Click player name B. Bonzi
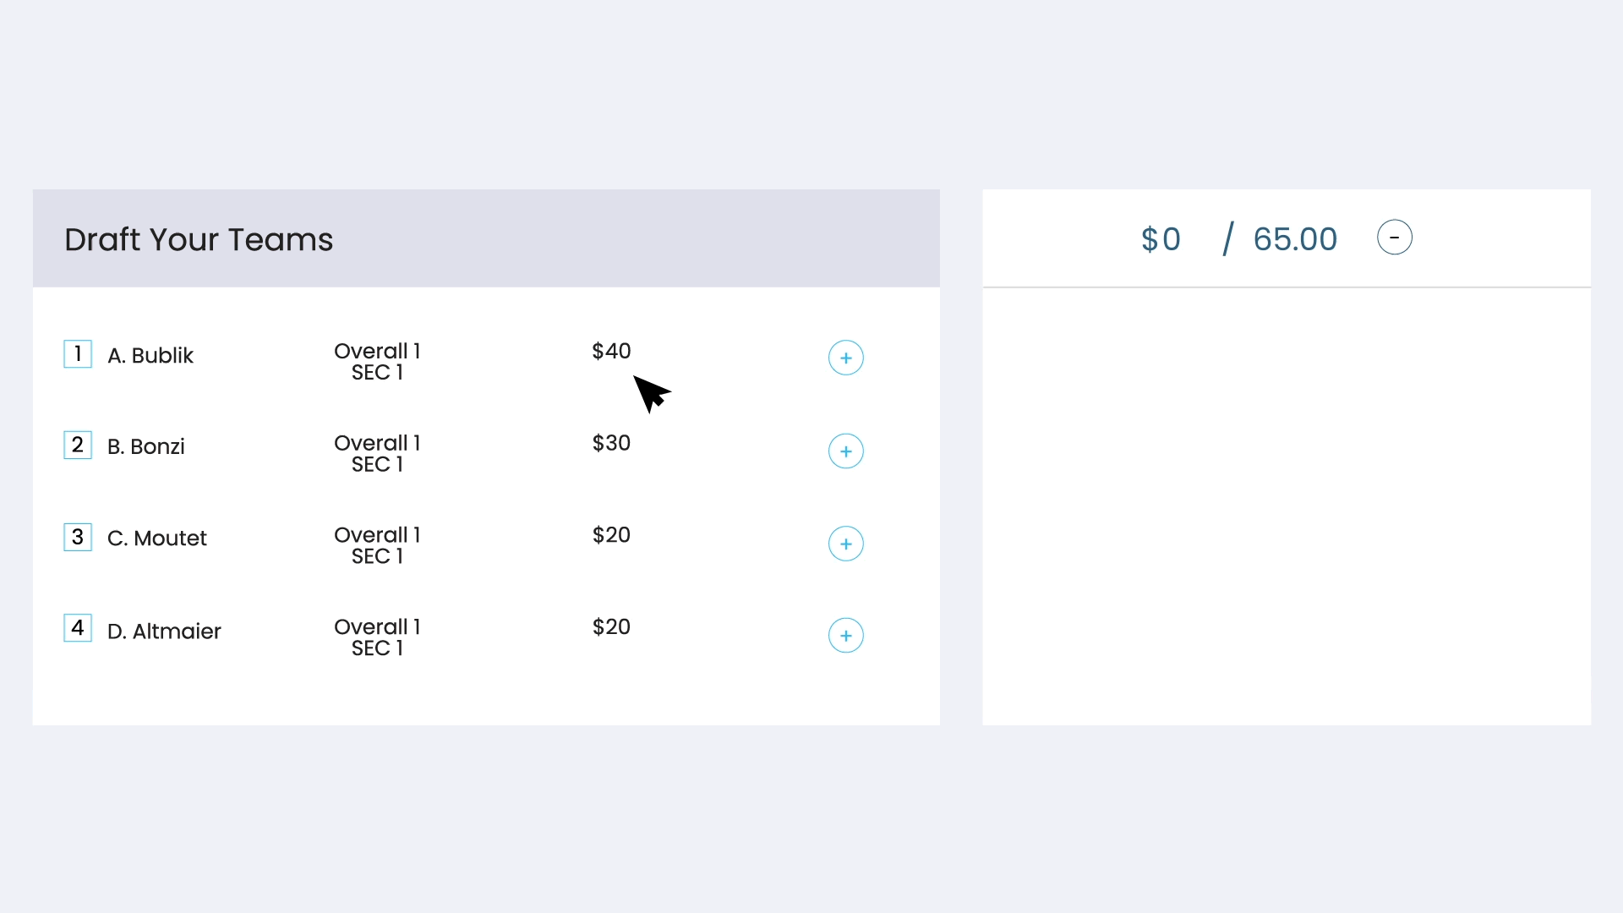 coord(146,446)
